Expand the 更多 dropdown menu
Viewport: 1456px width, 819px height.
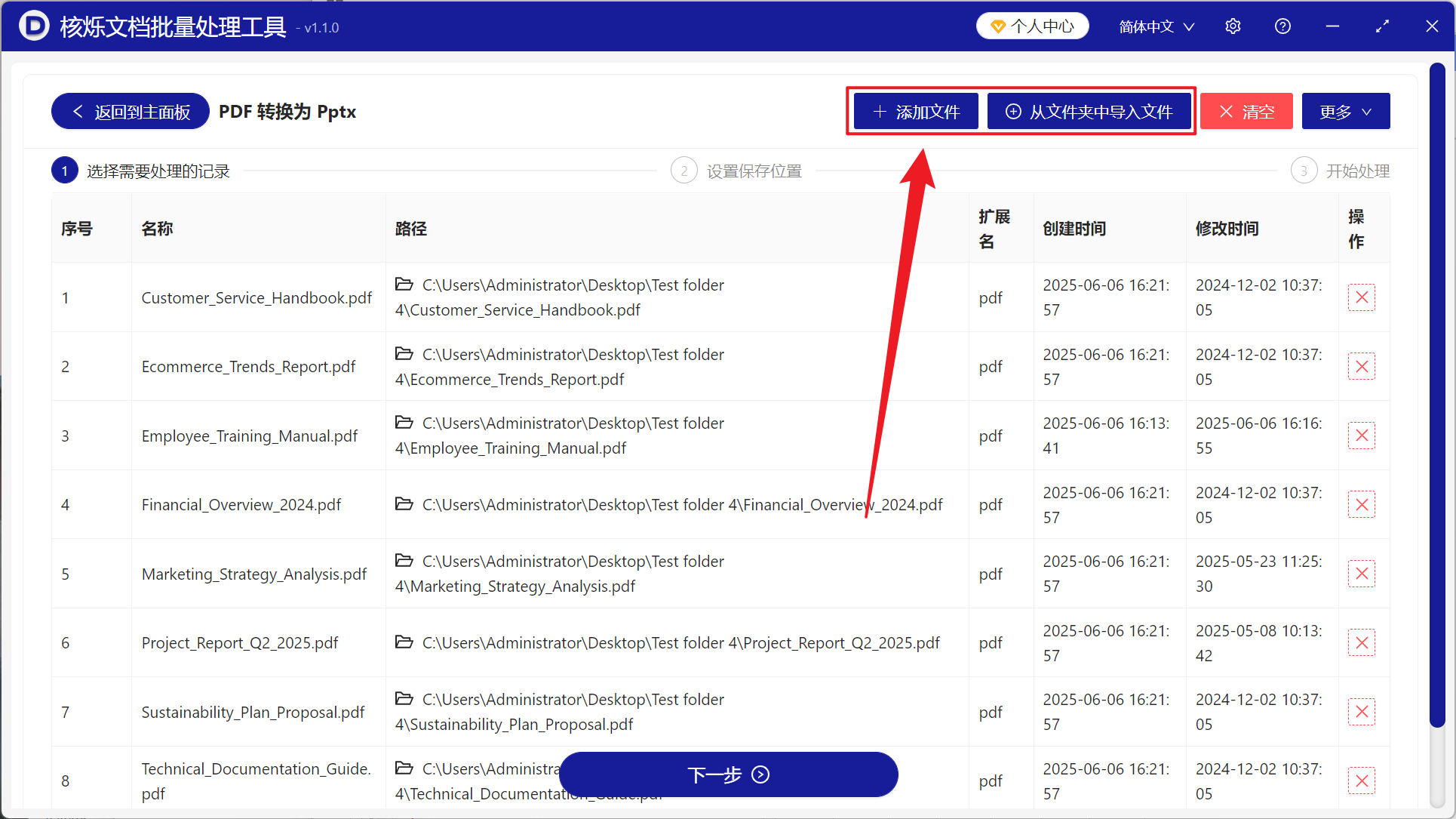(1345, 111)
